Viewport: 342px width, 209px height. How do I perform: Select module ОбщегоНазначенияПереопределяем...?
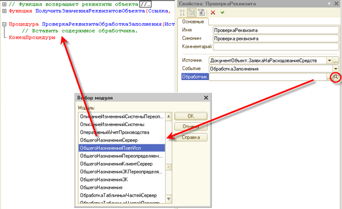122,156
